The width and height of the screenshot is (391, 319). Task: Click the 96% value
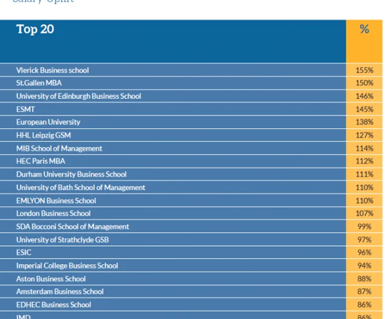pyautogui.click(x=364, y=253)
